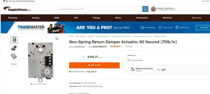
Task: Click the orange Add to Cart button
Action: [x=94, y=65]
